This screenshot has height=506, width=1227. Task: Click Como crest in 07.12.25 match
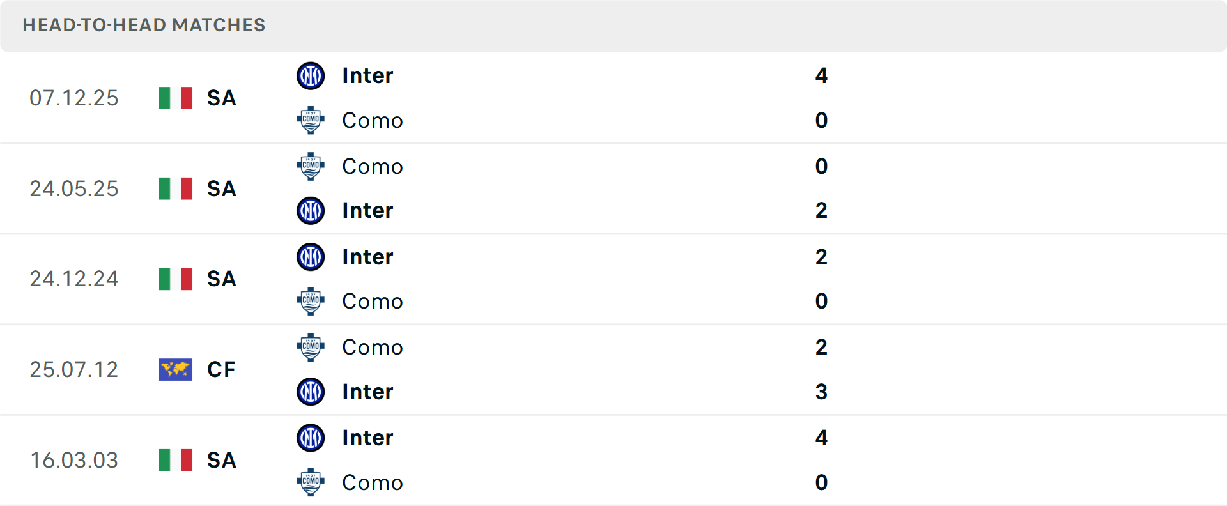tap(311, 120)
